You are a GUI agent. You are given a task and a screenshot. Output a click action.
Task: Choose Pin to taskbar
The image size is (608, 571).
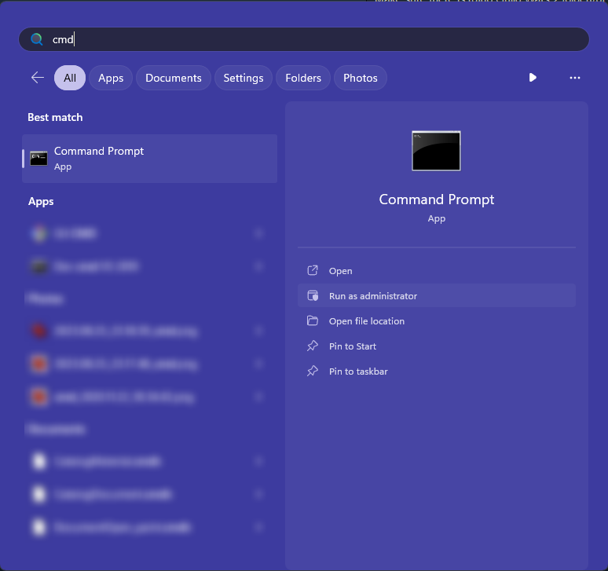click(x=437, y=372)
